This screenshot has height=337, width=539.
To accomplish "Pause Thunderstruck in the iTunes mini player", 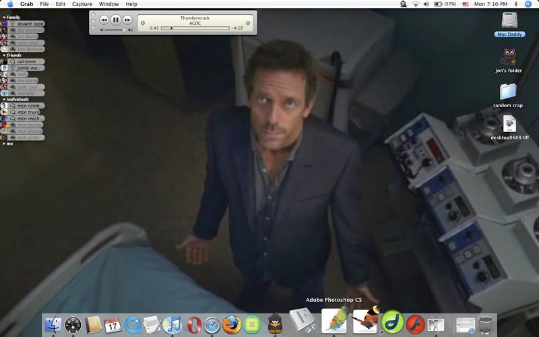I will click(116, 20).
